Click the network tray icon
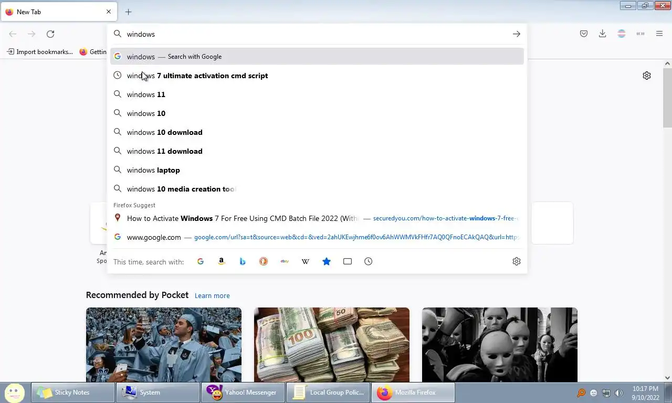The image size is (672, 403). (606, 393)
